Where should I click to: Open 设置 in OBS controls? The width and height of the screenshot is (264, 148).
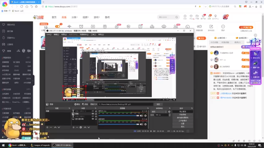[x=182, y=124]
